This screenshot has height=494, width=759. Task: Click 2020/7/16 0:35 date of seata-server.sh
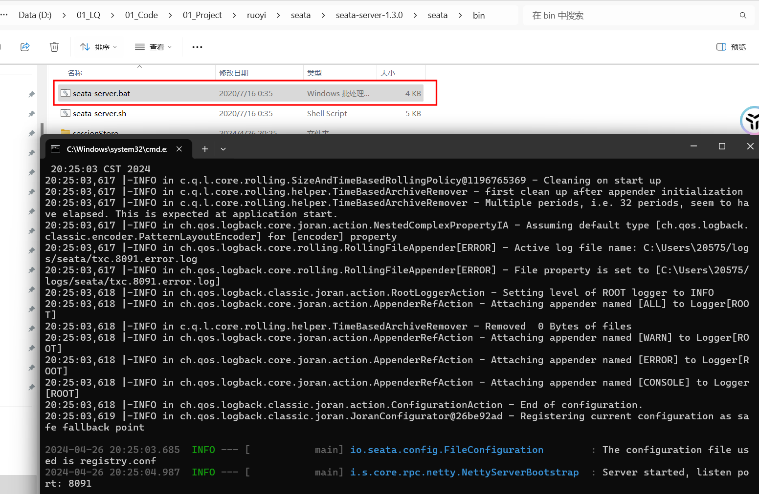point(246,113)
